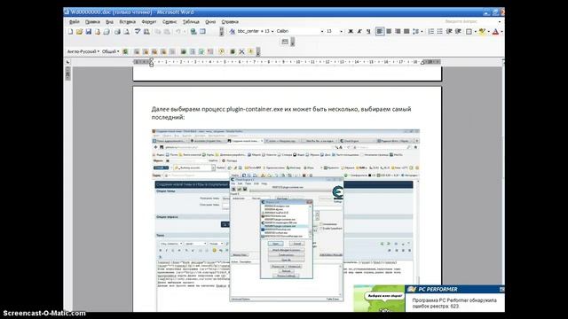Click the keyboard icon below the font box

[285, 42]
